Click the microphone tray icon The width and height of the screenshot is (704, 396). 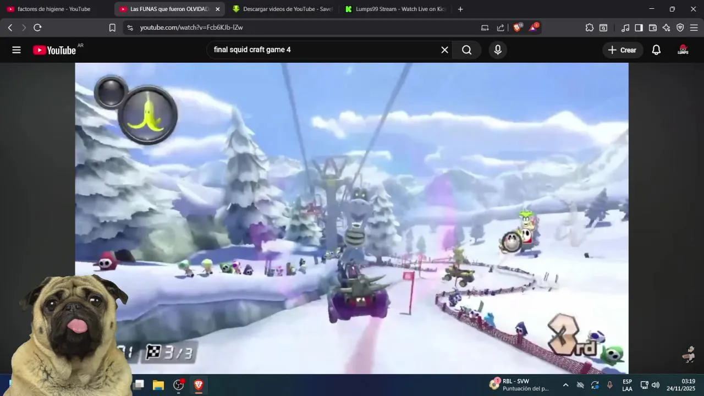click(x=609, y=385)
